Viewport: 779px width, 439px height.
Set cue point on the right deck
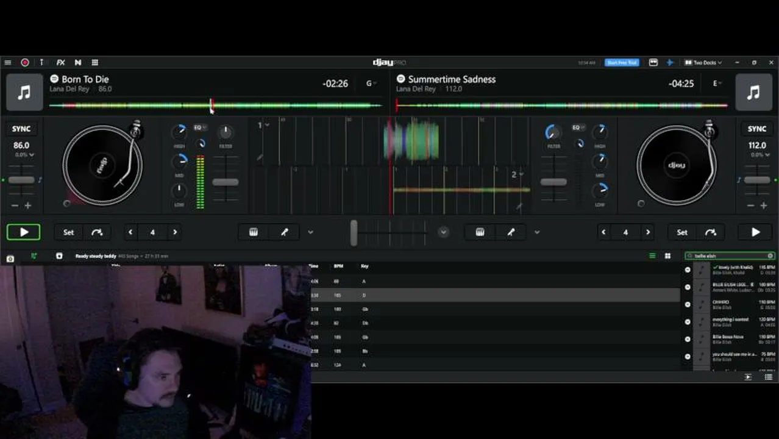(x=682, y=232)
